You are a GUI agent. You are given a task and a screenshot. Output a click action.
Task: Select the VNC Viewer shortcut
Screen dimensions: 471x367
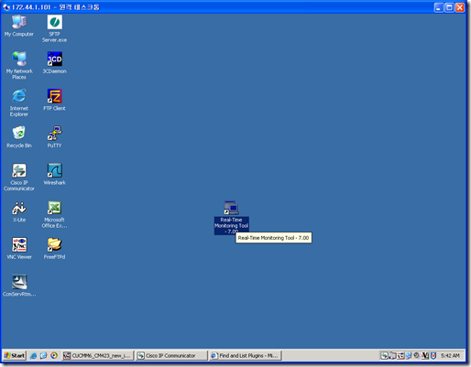19,249
